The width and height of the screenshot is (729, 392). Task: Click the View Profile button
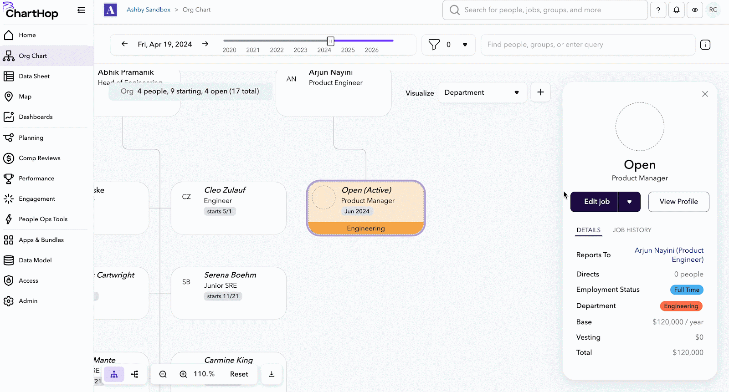(x=678, y=202)
